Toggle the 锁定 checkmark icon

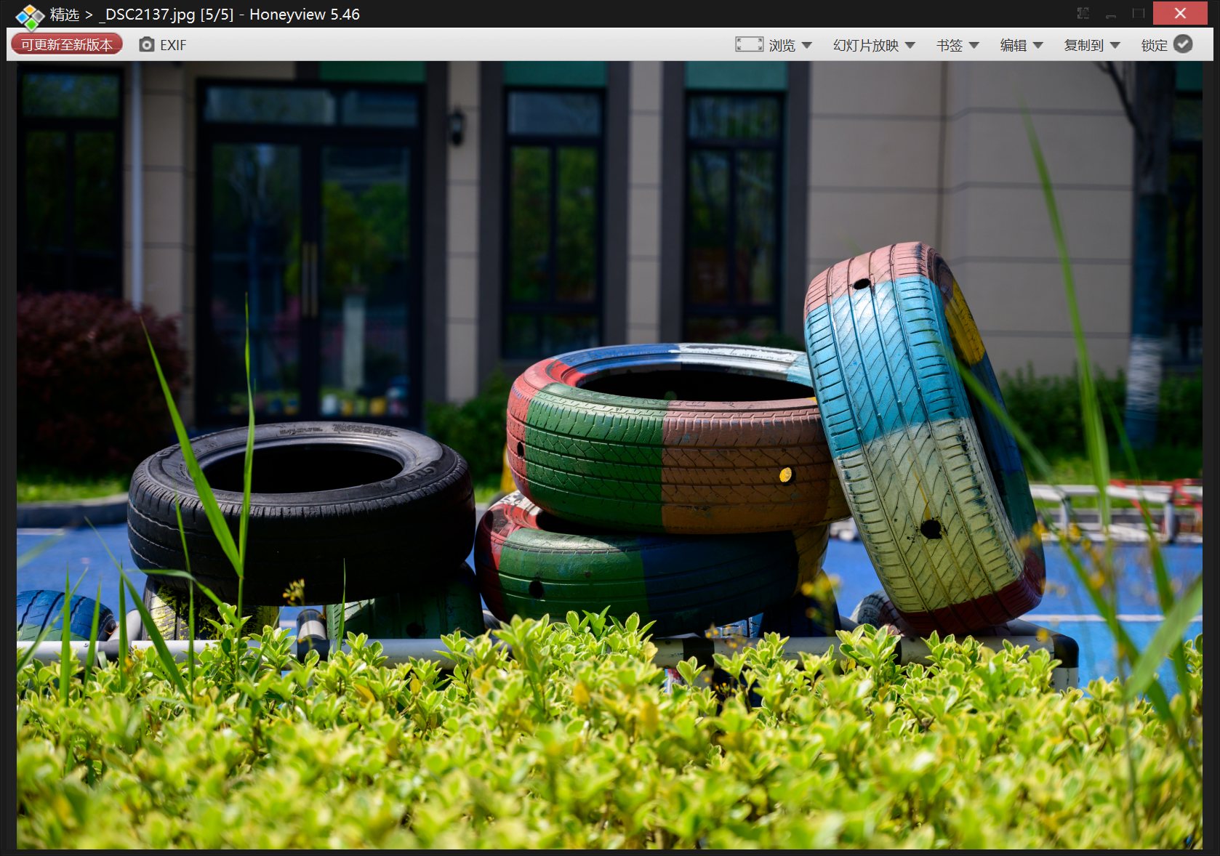pos(1184,44)
